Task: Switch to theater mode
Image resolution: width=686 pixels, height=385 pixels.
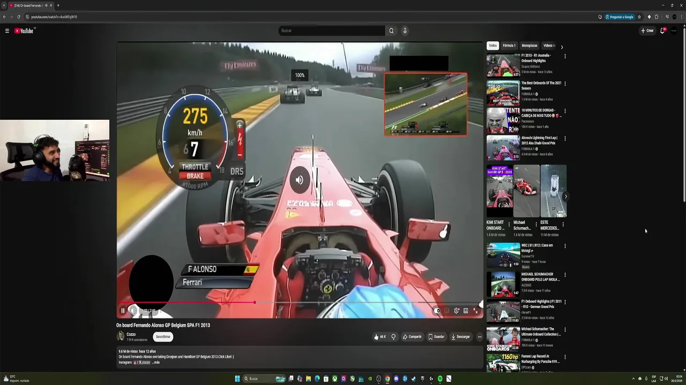Action: click(x=466, y=311)
